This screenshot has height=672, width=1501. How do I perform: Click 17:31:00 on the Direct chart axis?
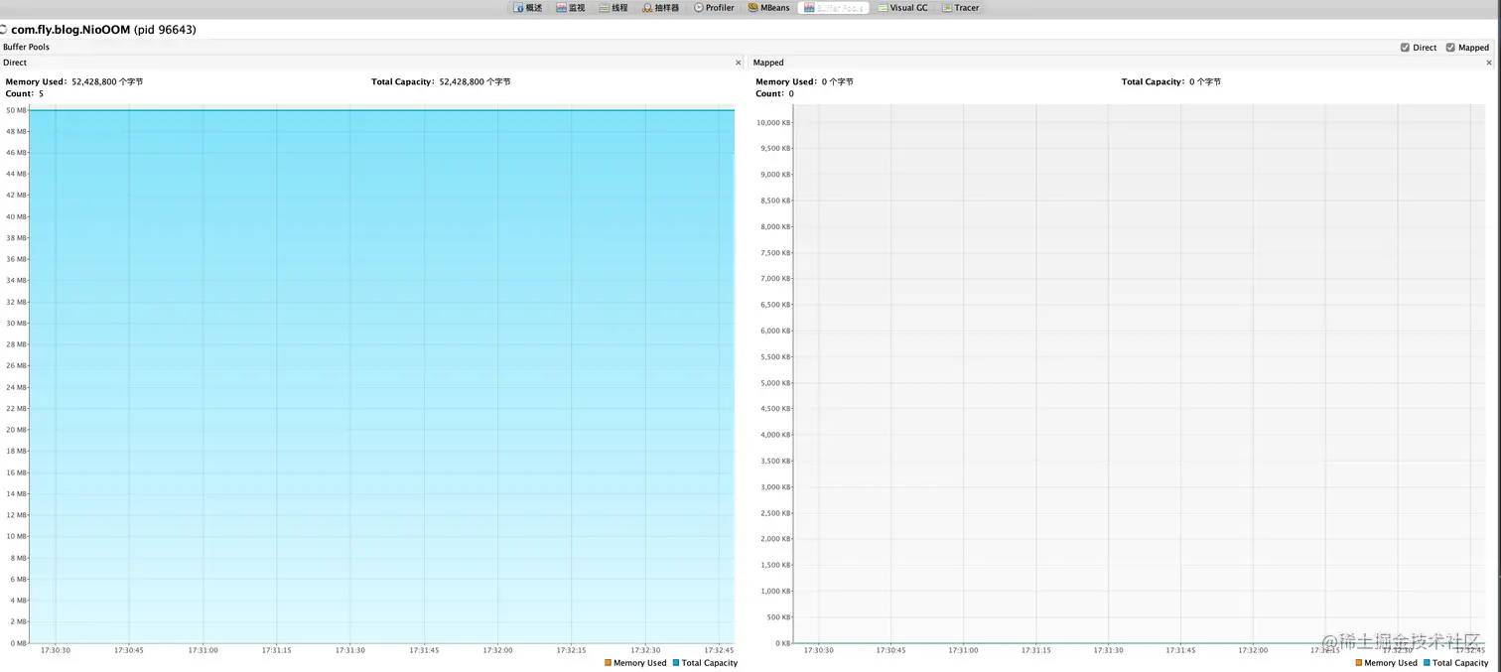(x=203, y=650)
